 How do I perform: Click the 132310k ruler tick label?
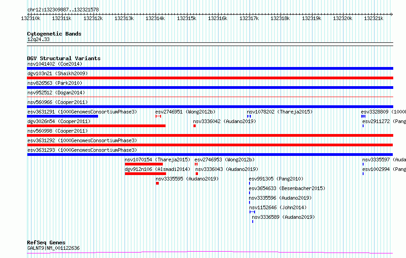click(x=31, y=18)
